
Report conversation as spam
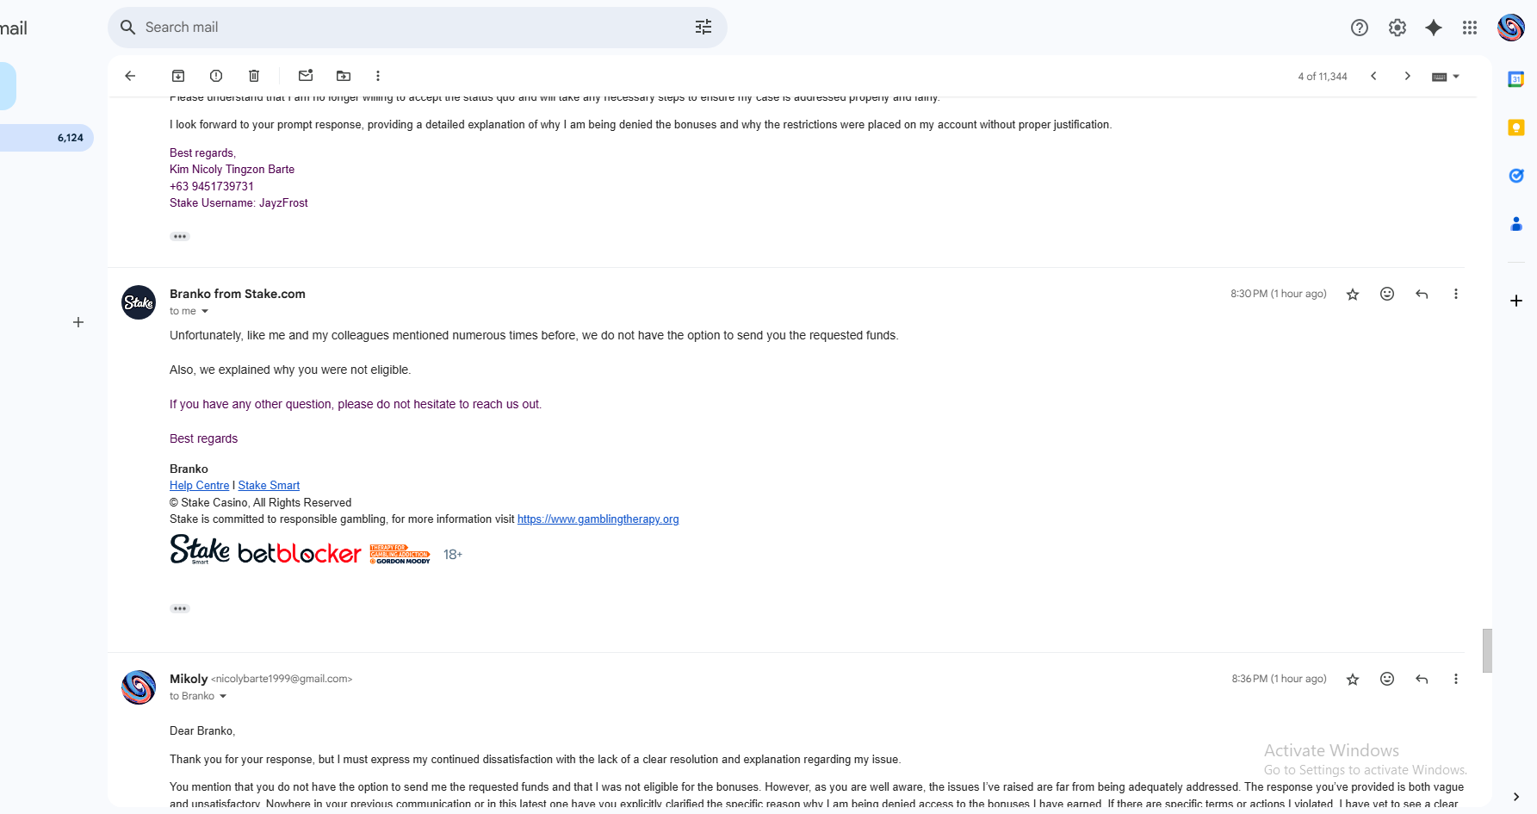216,76
